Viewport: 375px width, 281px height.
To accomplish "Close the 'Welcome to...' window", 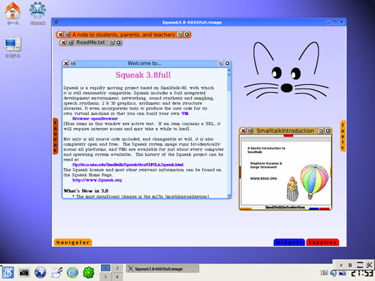I will [66, 64].
